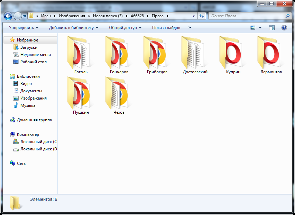The height and width of the screenshot is (215, 295).
Task: Select Компьютер in the navigation pane
Action: click(28, 134)
